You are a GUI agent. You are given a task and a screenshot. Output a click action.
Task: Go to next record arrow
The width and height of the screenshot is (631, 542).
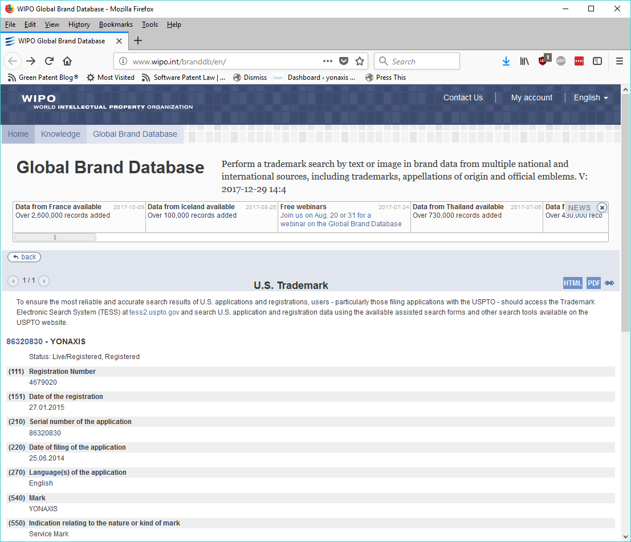(44, 281)
